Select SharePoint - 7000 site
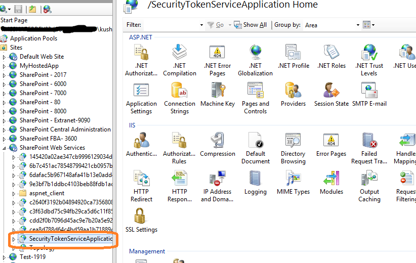416x263 pixels. tap(43, 93)
